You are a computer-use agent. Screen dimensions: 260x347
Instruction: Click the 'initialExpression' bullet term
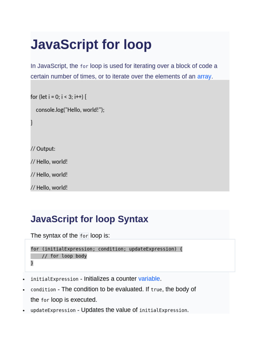[55, 279]
